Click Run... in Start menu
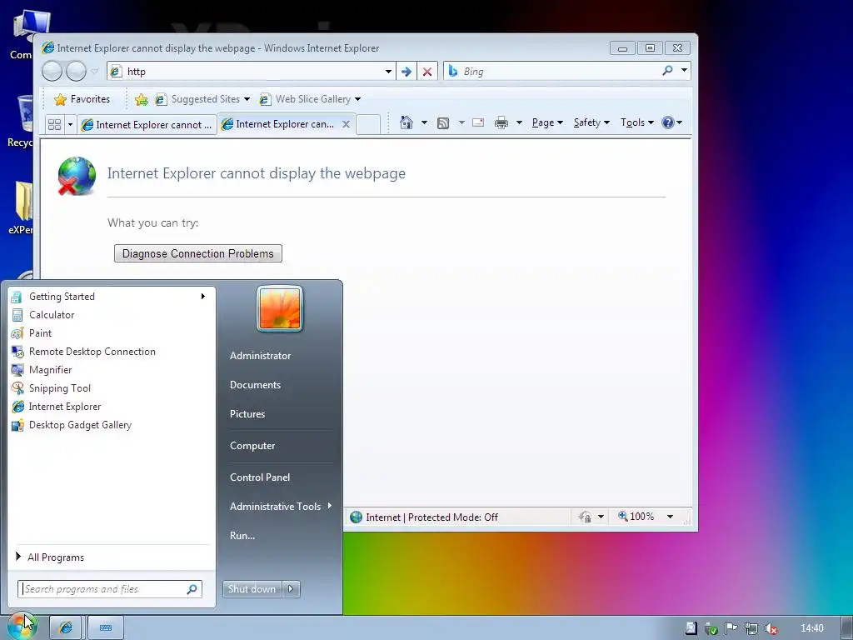The width and height of the screenshot is (853, 640). click(x=242, y=536)
